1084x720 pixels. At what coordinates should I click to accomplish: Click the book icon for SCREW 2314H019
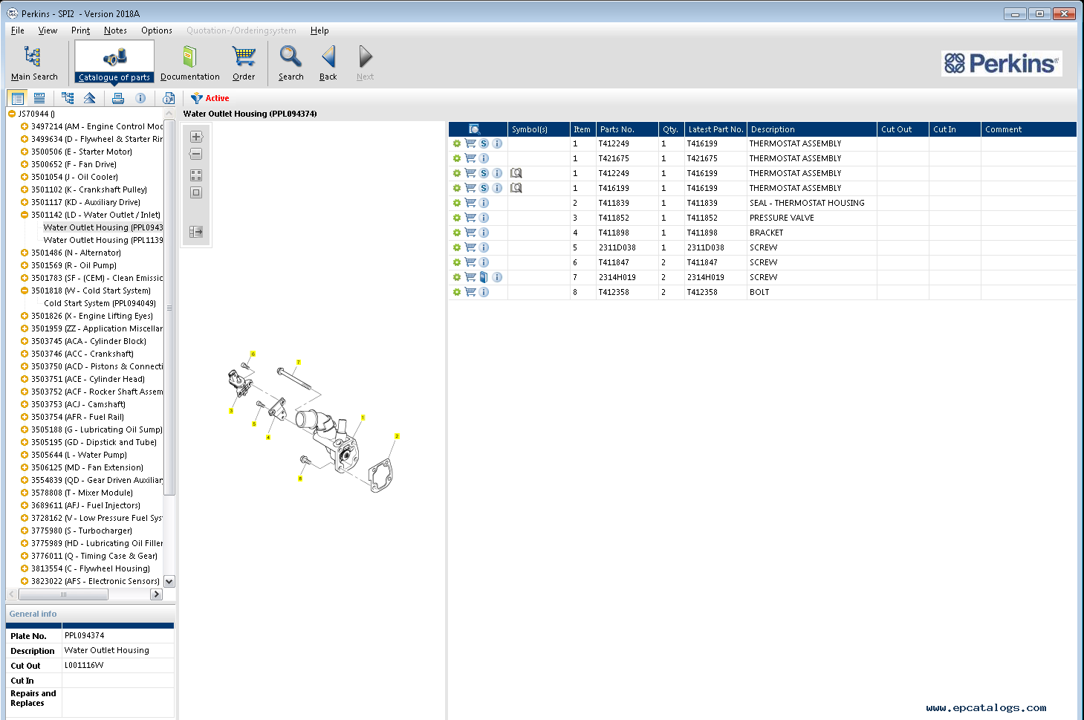point(484,277)
